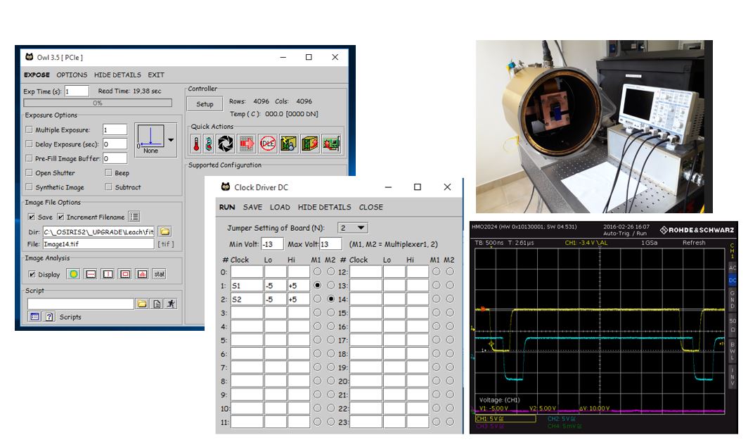This screenshot has height=442, width=748.
Task: Click the red arrow Quick Action icon
Action: click(x=246, y=144)
